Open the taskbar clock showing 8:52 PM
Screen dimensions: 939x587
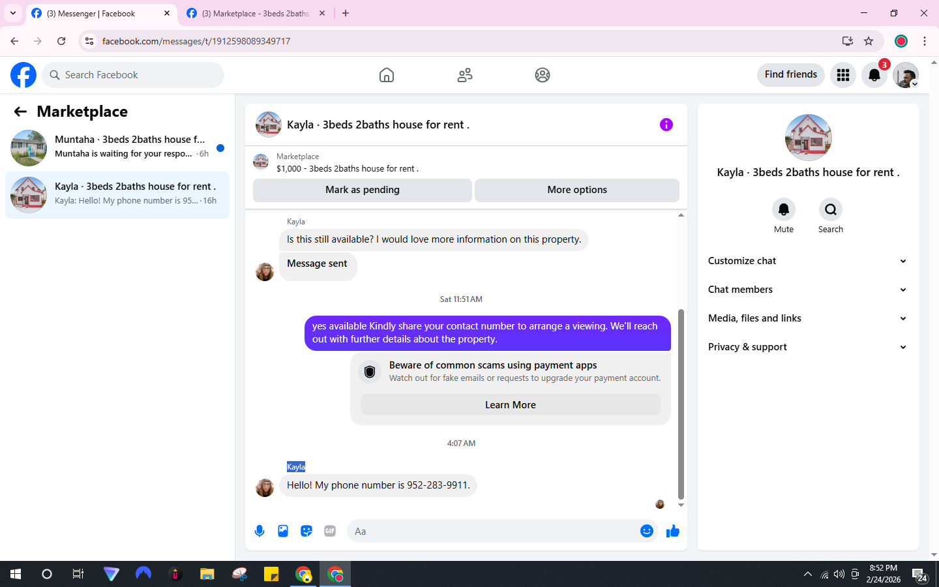tap(884, 574)
